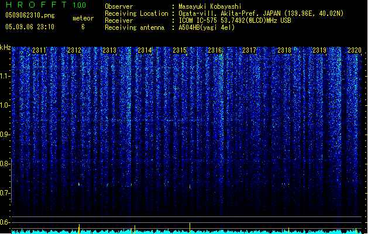This screenshot has width=368, height=234.
Task: Click the 2316 time marker
Action: 215,50
